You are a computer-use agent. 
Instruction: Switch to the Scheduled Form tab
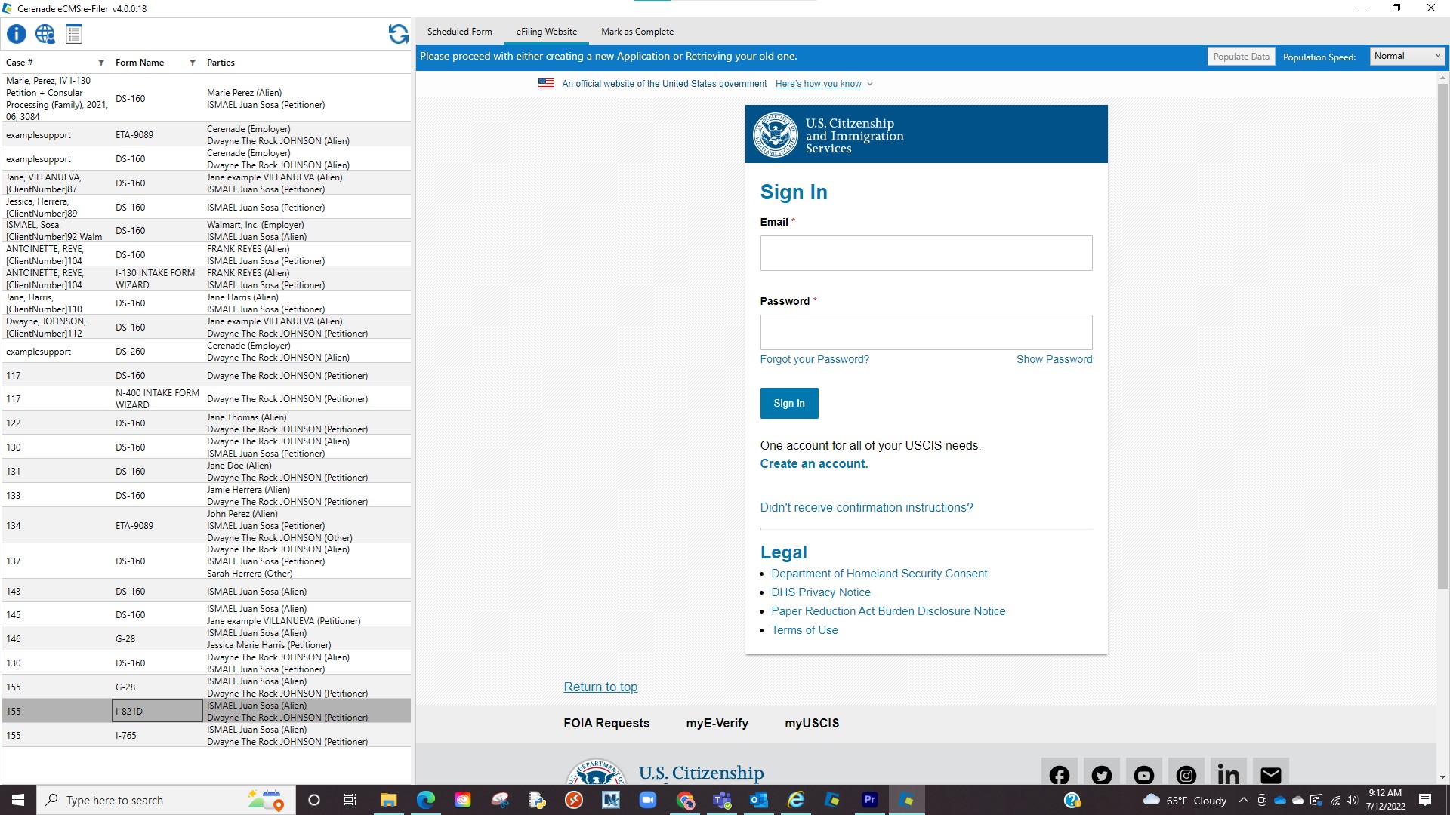click(459, 32)
